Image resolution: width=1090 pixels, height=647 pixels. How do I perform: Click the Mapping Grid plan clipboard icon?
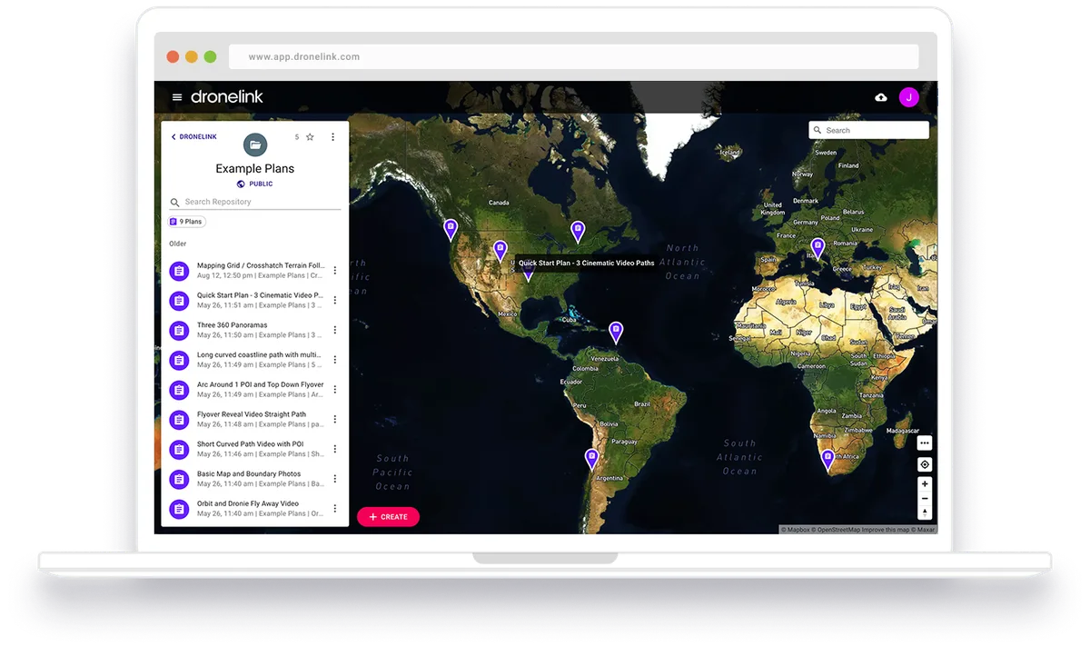point(180,271)
